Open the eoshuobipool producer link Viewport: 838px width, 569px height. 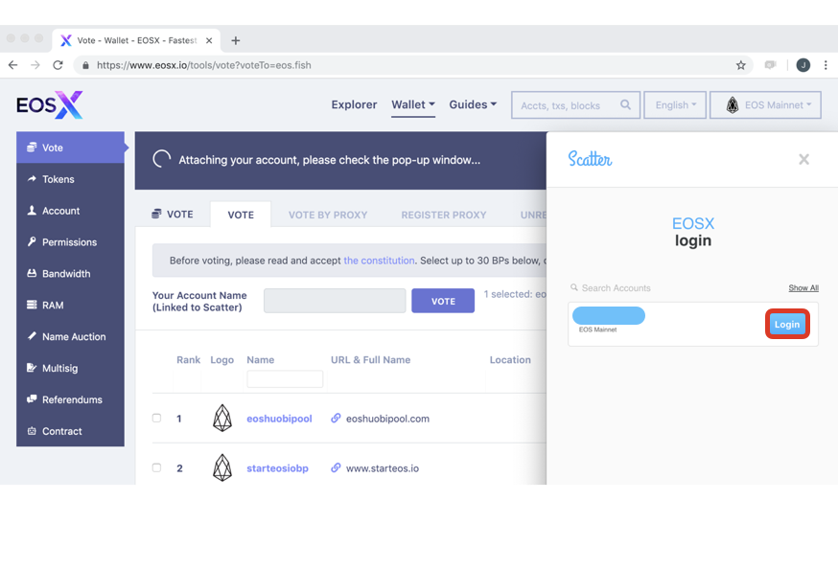click(x=279, y=419)
